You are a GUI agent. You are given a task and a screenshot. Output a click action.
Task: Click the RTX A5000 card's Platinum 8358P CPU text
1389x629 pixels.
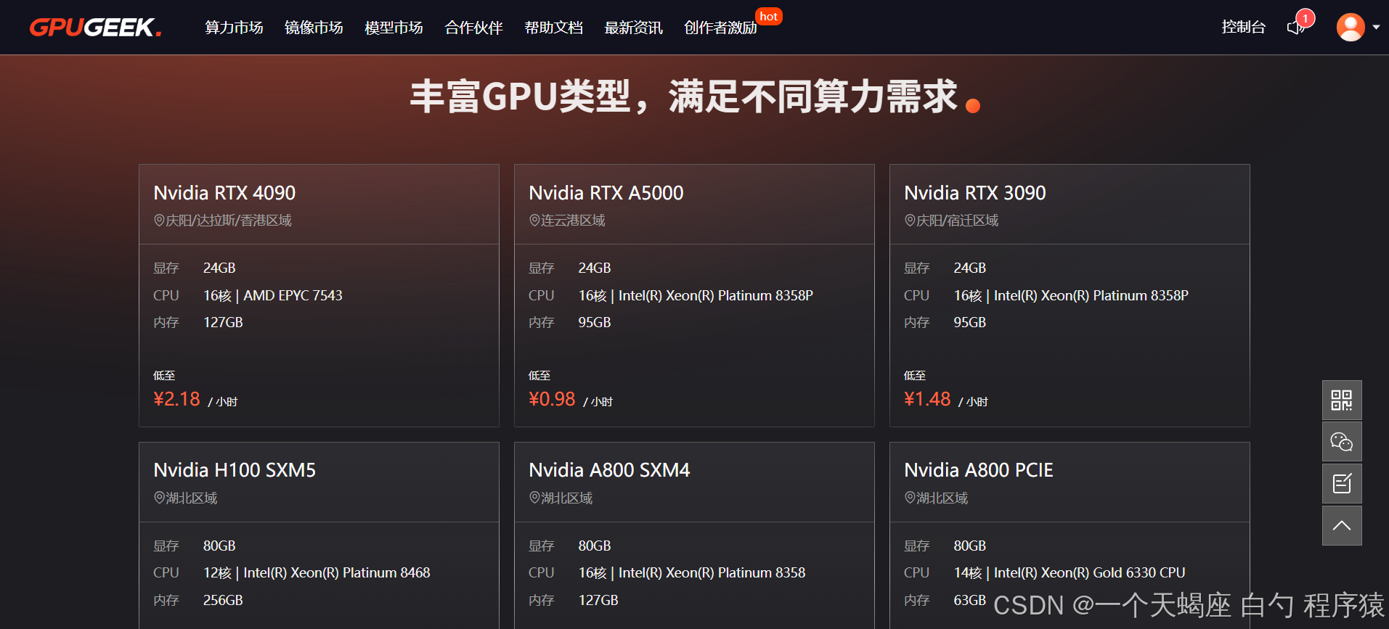pos(696,295)
